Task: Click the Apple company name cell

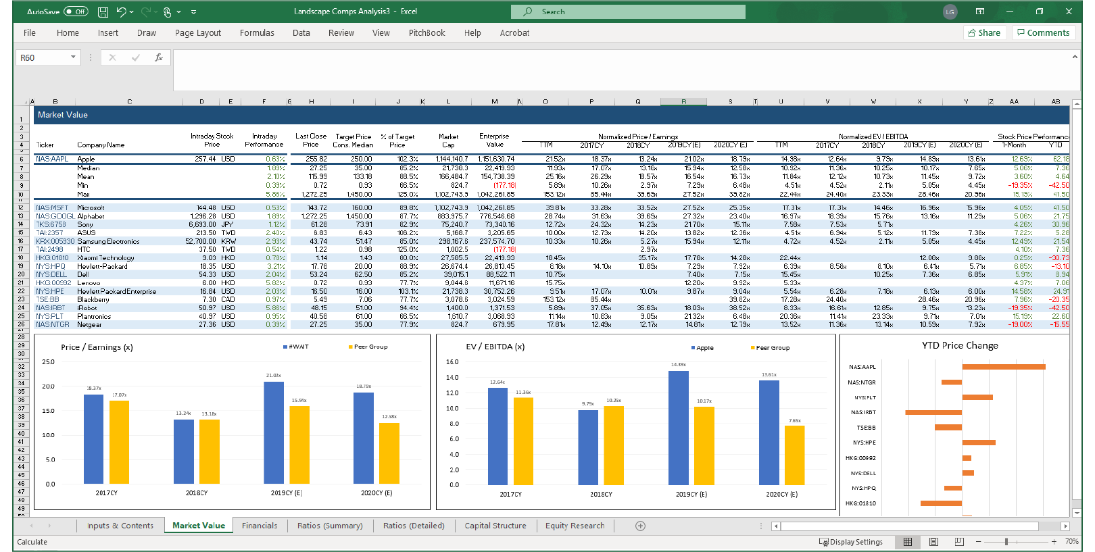Action: click(86, 159)
